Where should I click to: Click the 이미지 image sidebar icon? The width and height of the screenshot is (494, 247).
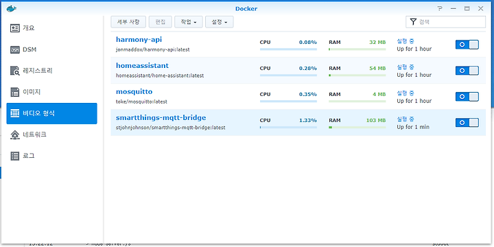click(x=15, y=92)
